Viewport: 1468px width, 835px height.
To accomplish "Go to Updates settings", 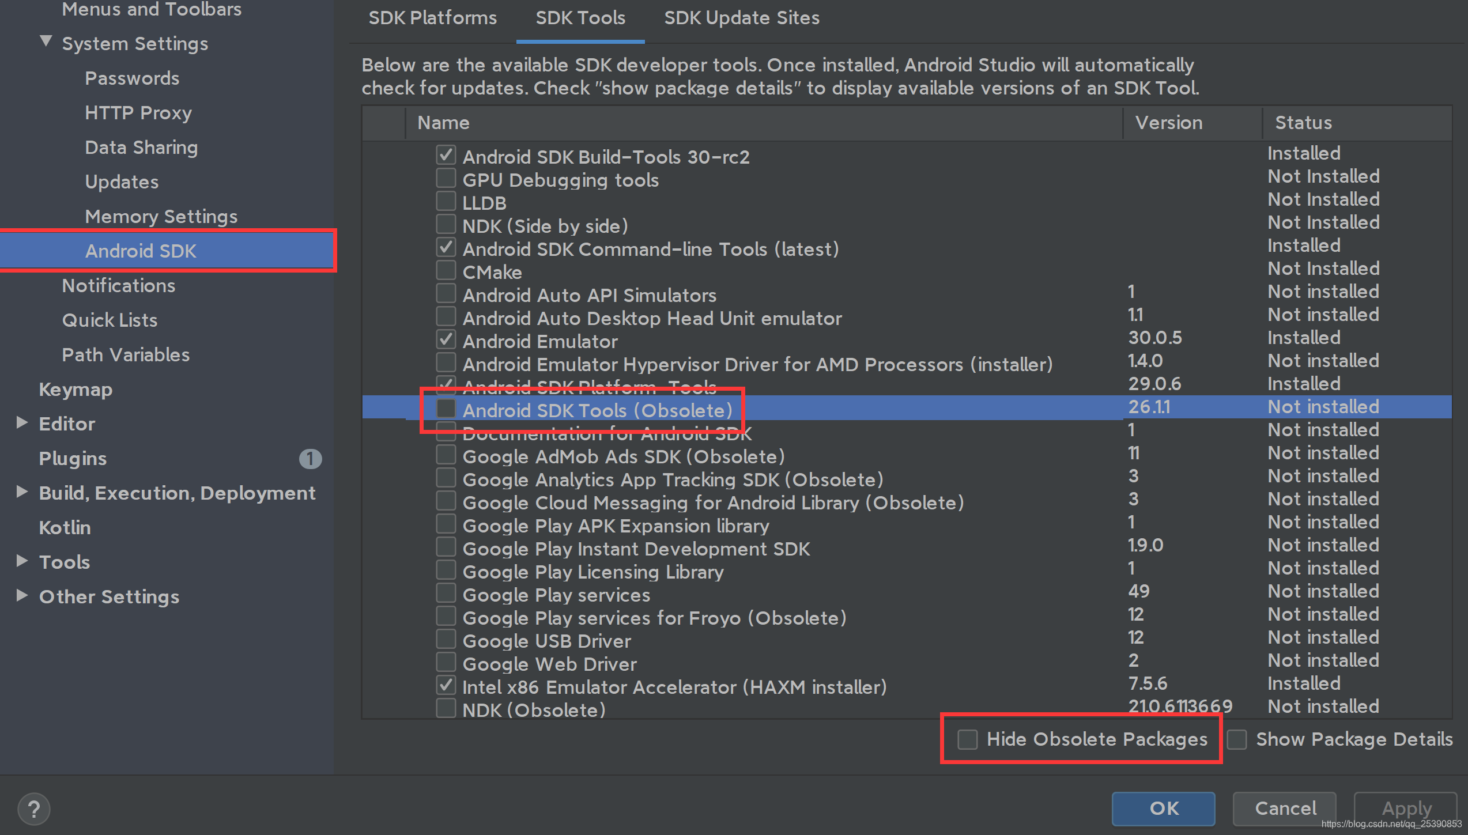I will point(122,182).
